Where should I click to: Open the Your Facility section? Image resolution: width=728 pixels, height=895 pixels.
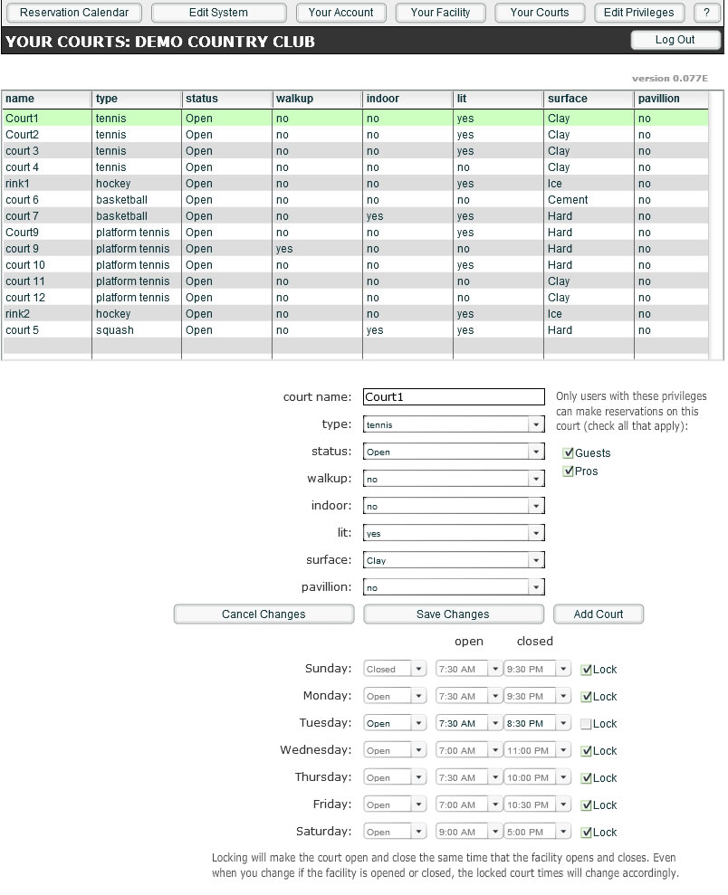pyautogui.click(x=440, y=13)
